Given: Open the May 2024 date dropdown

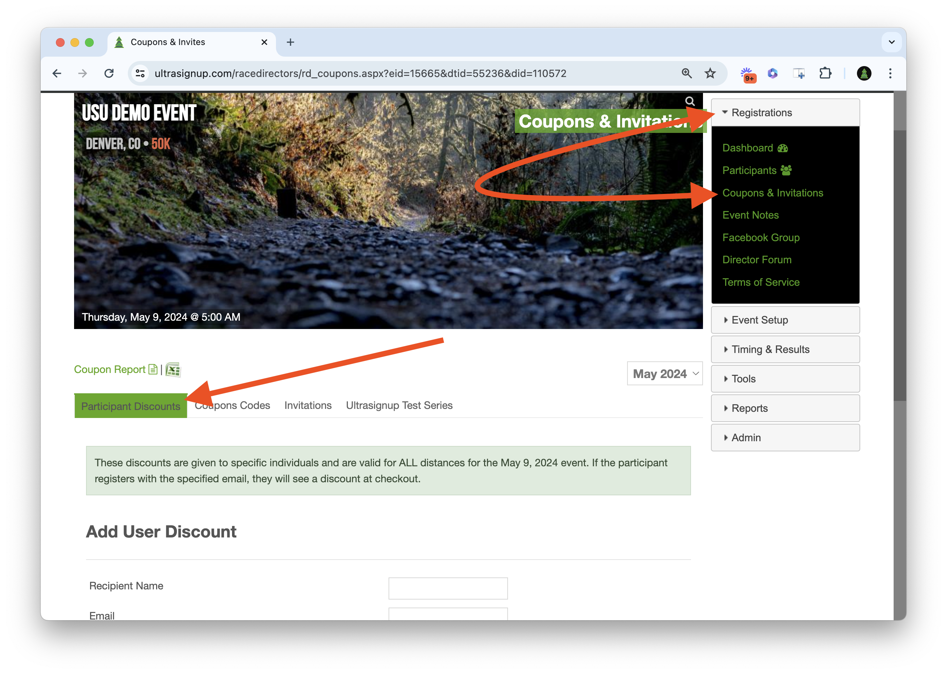Looking at the screenshot, I should coord(664,374).
